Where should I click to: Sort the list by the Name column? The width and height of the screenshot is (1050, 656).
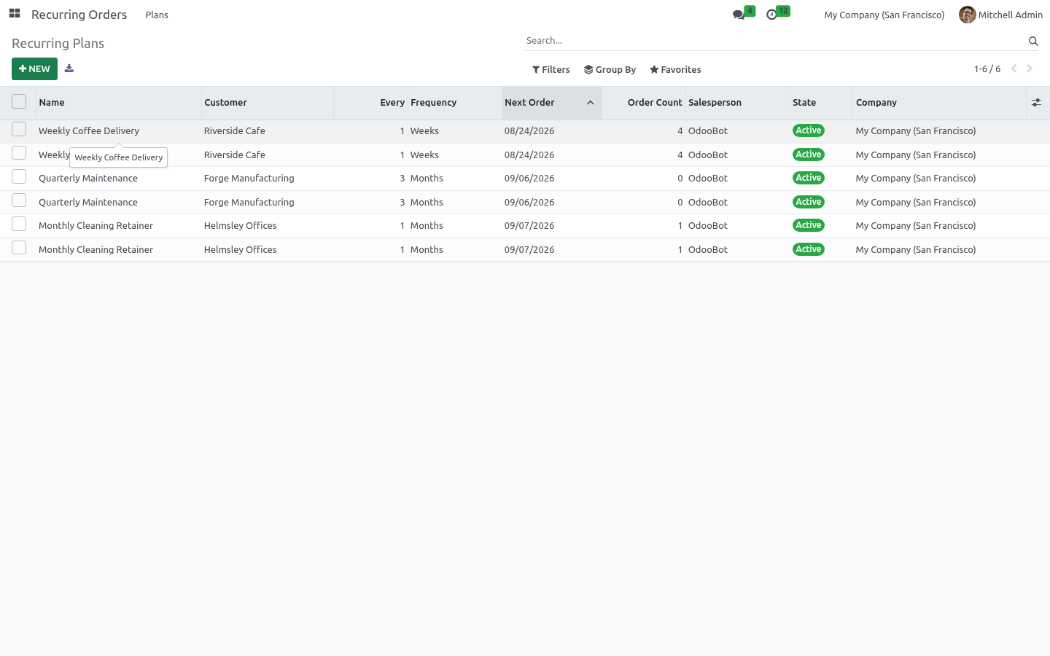[x=119, y=103]
